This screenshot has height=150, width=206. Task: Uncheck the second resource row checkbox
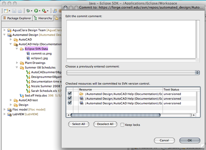pyautogui.click(x=70, y=98)
